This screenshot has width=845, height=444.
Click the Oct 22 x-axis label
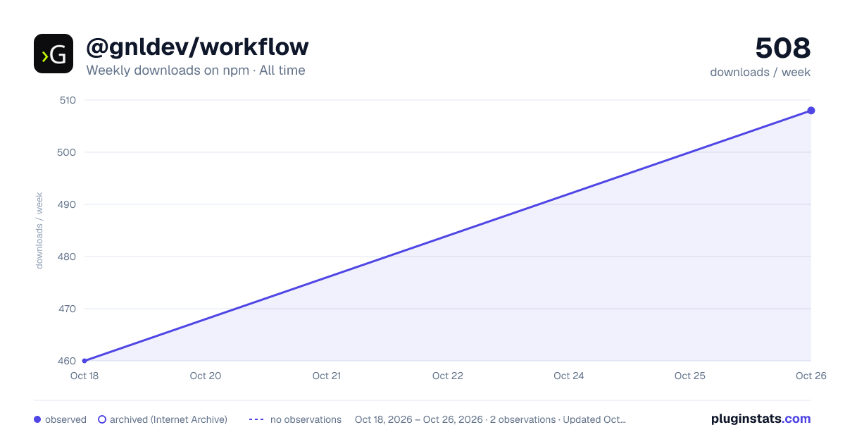click(448, 376)
